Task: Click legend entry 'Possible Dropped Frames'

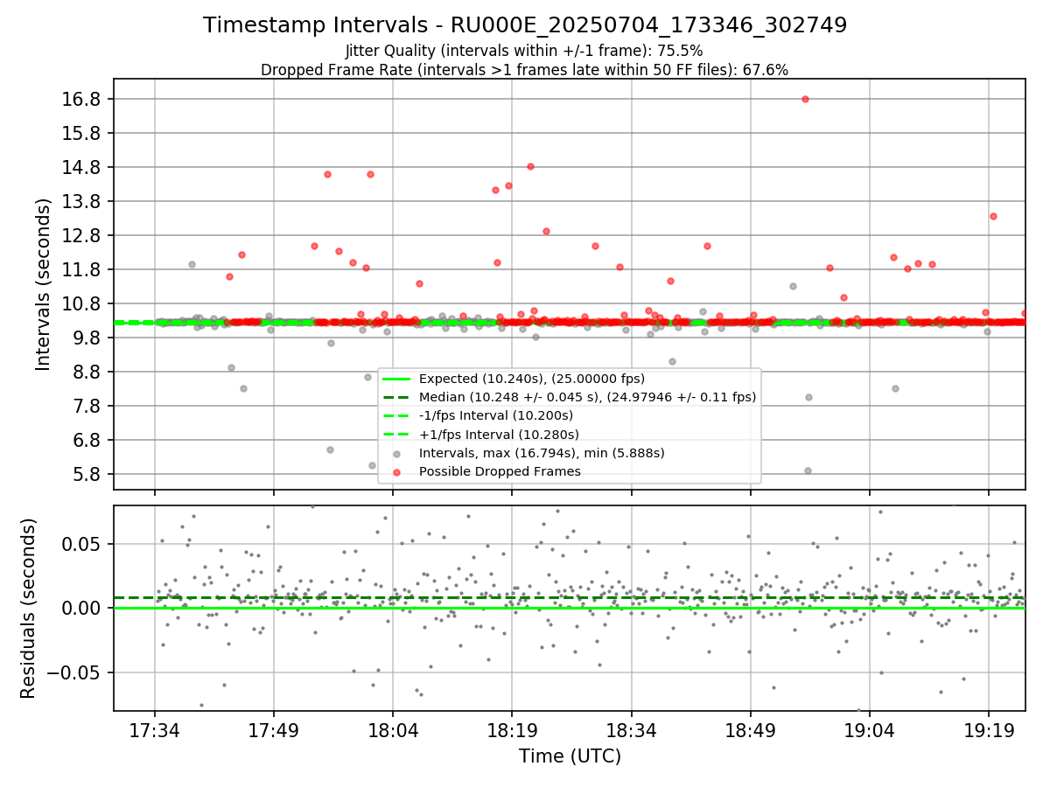Action: tap(500, 471)
